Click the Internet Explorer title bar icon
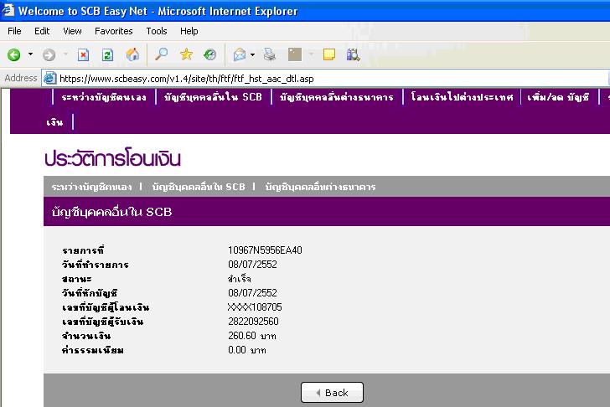The image size is (610, 407). [x=8, y=10]
